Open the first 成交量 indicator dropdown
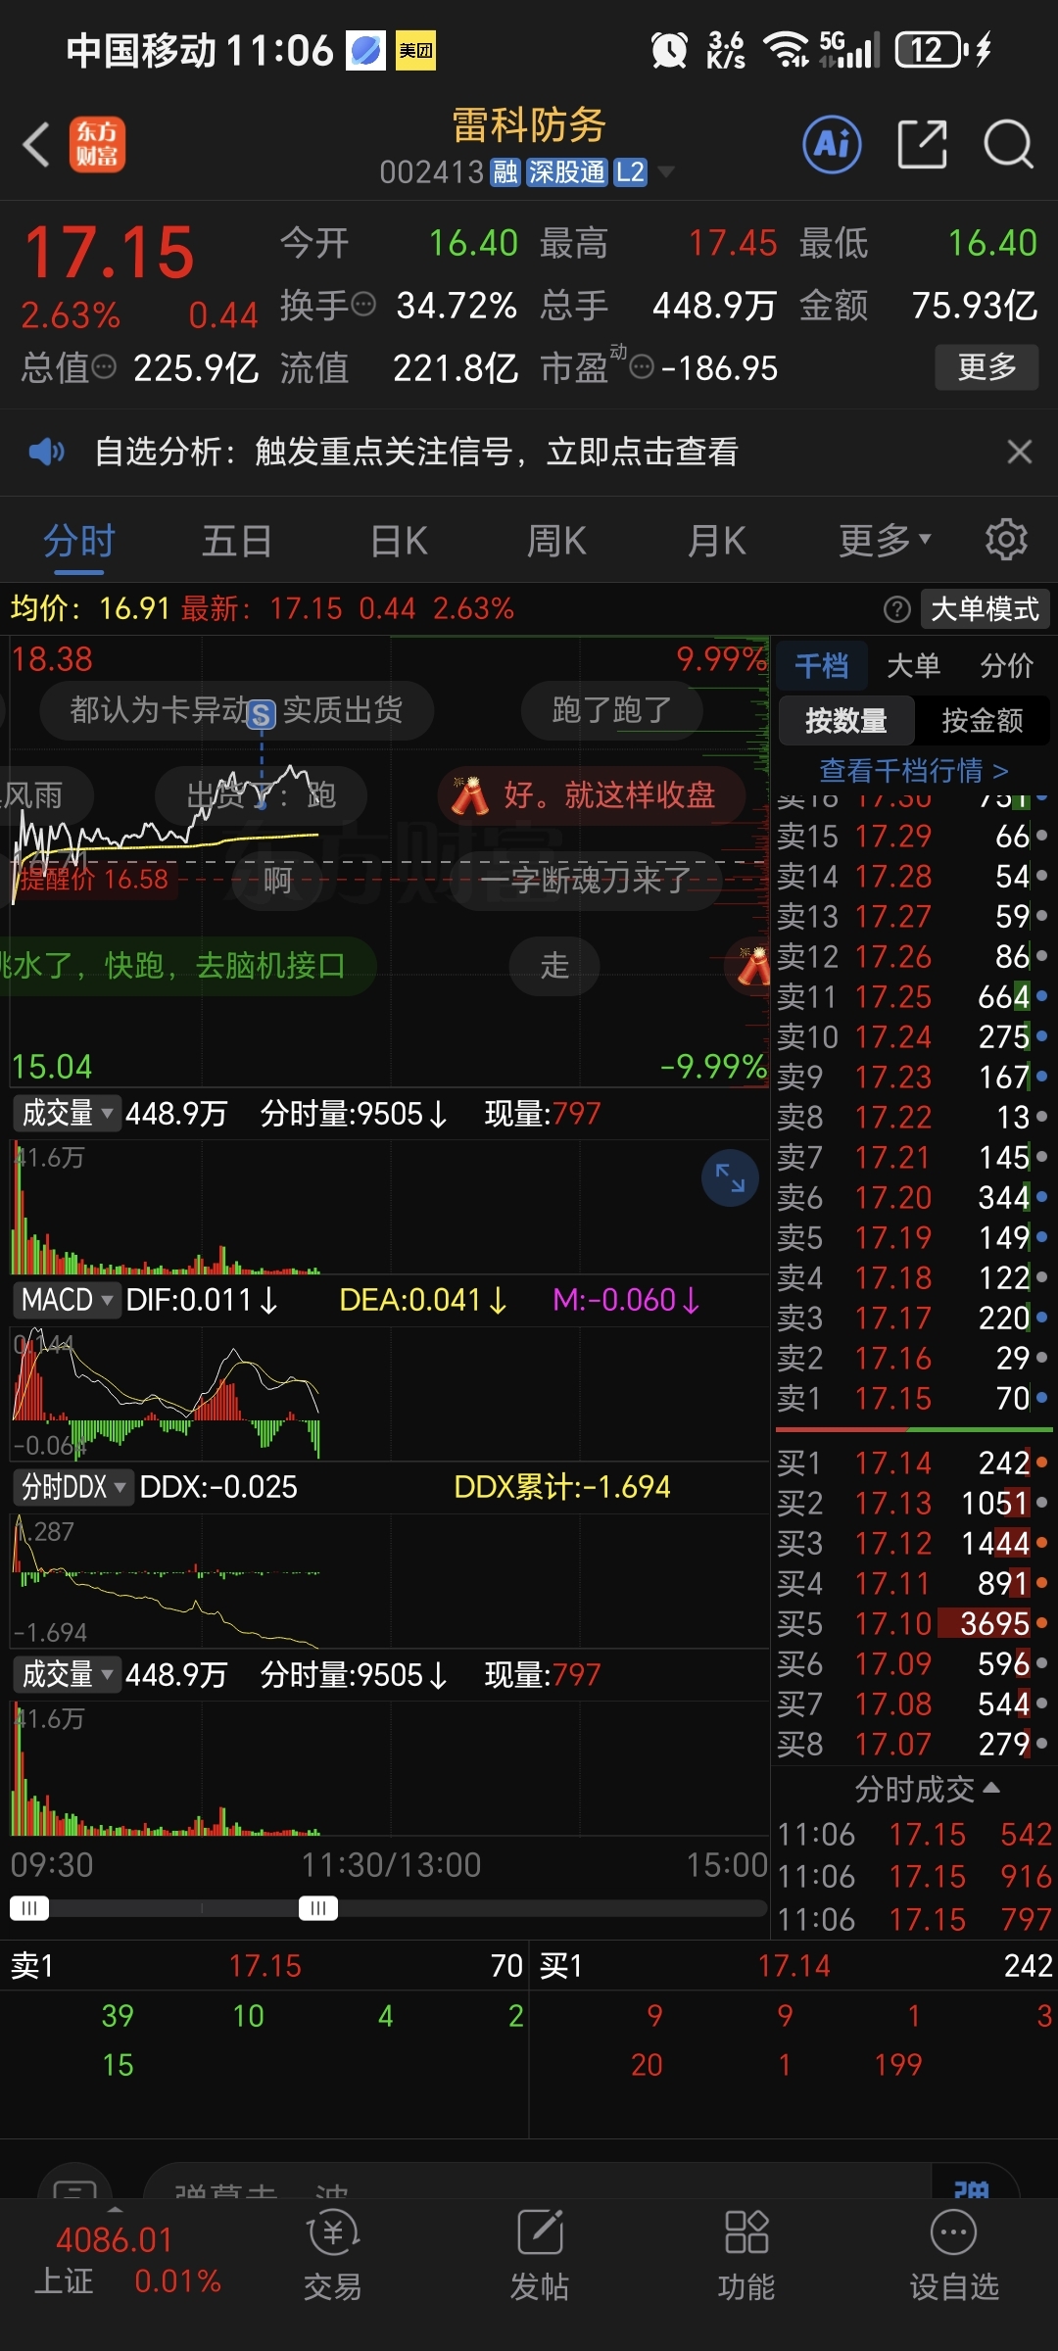Viewport: 1058px width, 2351px height. [x=66, y=1113]
